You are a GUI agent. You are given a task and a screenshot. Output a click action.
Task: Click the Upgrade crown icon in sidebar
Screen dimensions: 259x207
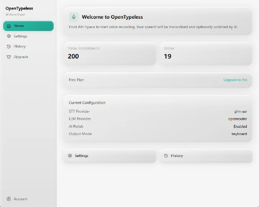tap(9, 57)
